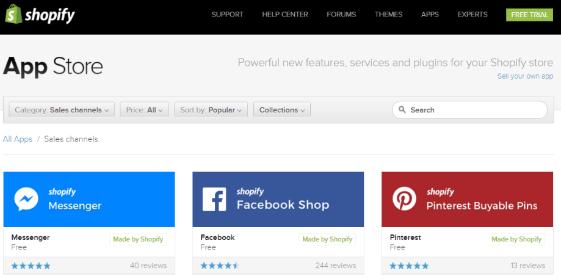Open the Facebook Shop banner thumbnail
The width and height of the screenshot is (561, 279).
click(278, 199)
